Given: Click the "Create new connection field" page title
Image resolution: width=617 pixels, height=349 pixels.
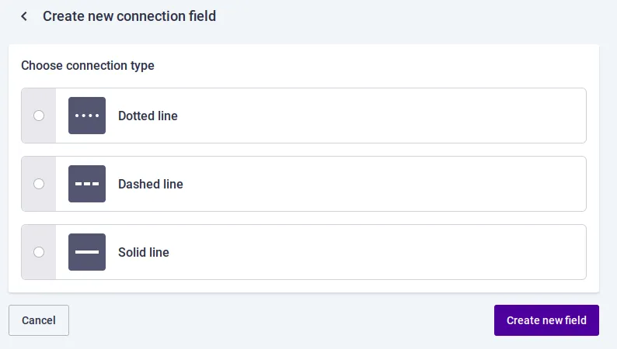Looking at the screenshot, I should (x=129, y=16).
